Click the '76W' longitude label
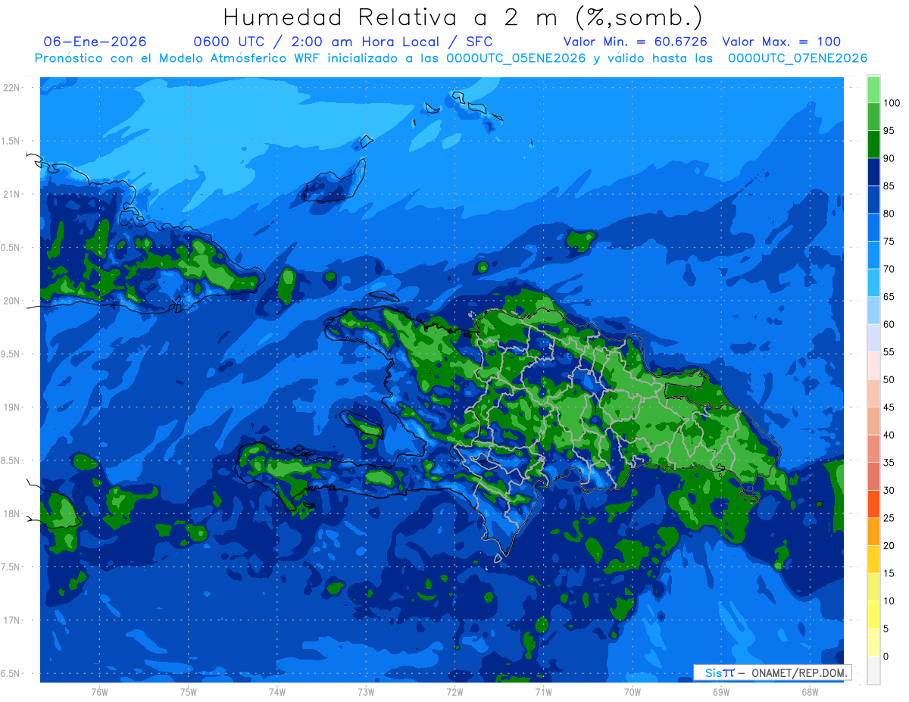The height and width of the screenshot is (702, 909). (99, 692)
